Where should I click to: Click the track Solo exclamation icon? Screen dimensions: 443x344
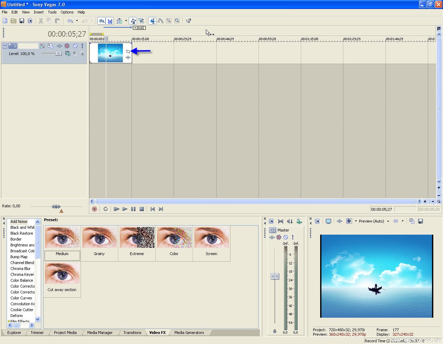(82, 46)
